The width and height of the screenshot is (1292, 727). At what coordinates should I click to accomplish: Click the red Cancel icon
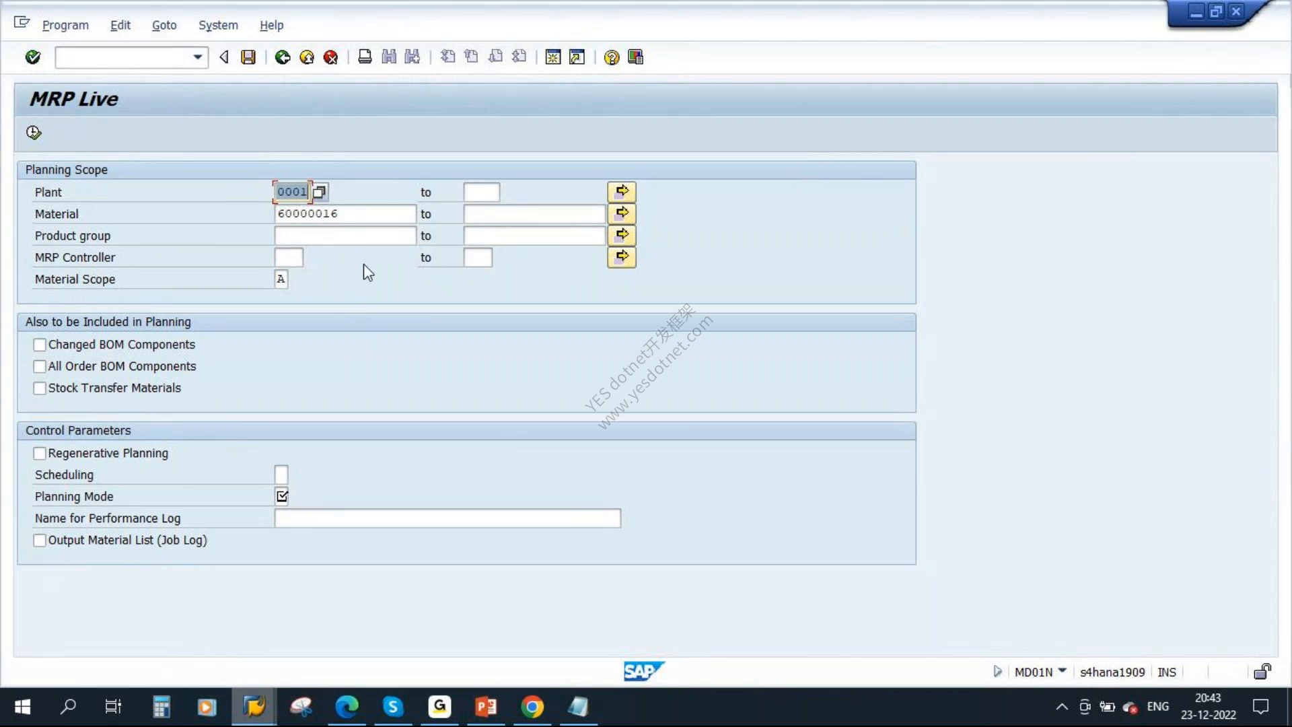pos(330,57)
